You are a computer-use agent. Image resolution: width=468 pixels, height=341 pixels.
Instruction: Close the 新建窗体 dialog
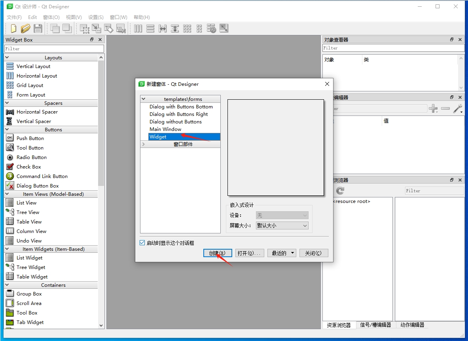[327, 84]
